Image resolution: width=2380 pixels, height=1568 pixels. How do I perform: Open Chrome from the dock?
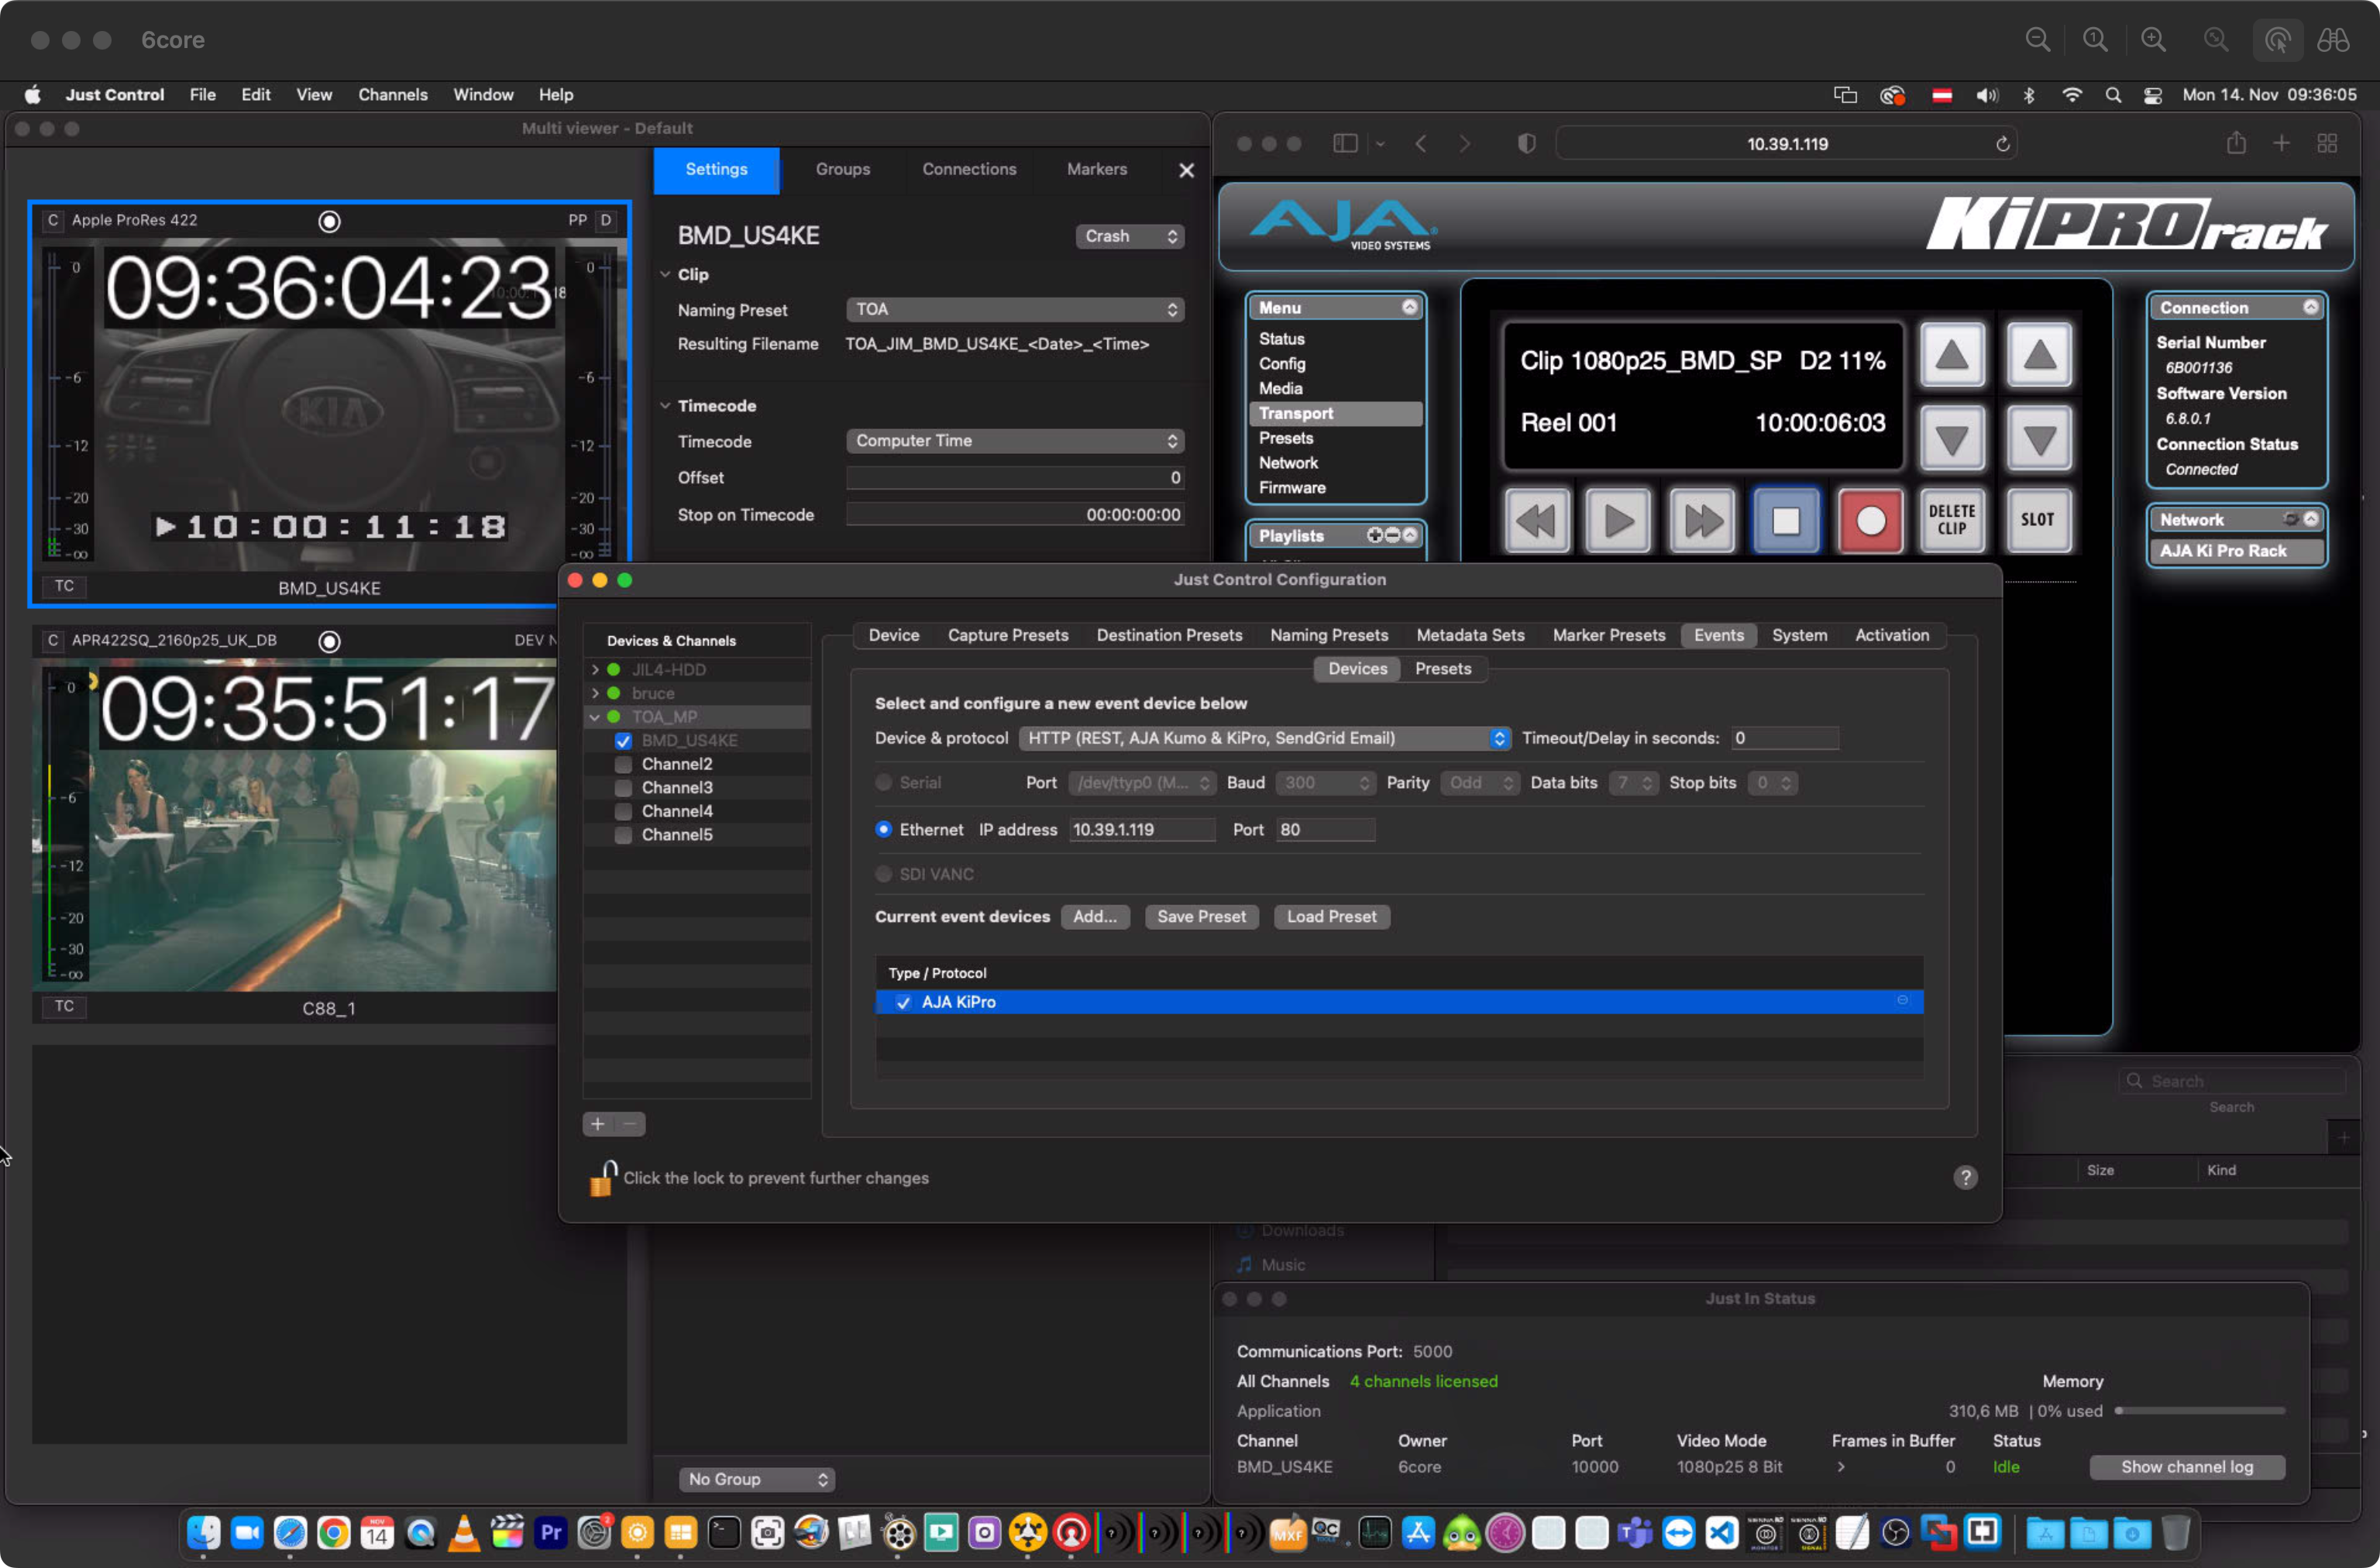tap(334, 1532)
